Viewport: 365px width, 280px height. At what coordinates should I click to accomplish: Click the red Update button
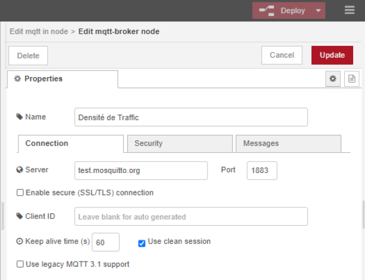coord(332,55)
